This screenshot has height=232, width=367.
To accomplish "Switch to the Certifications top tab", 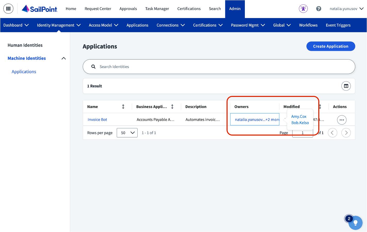I will click(x=189, y=9).
